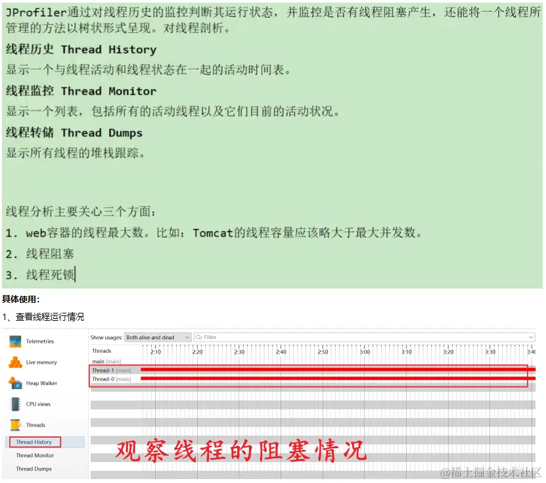The height and width of the screenshot is (483, 546).
Task: Click the 3:00 timeline marker
Action: 365,352
